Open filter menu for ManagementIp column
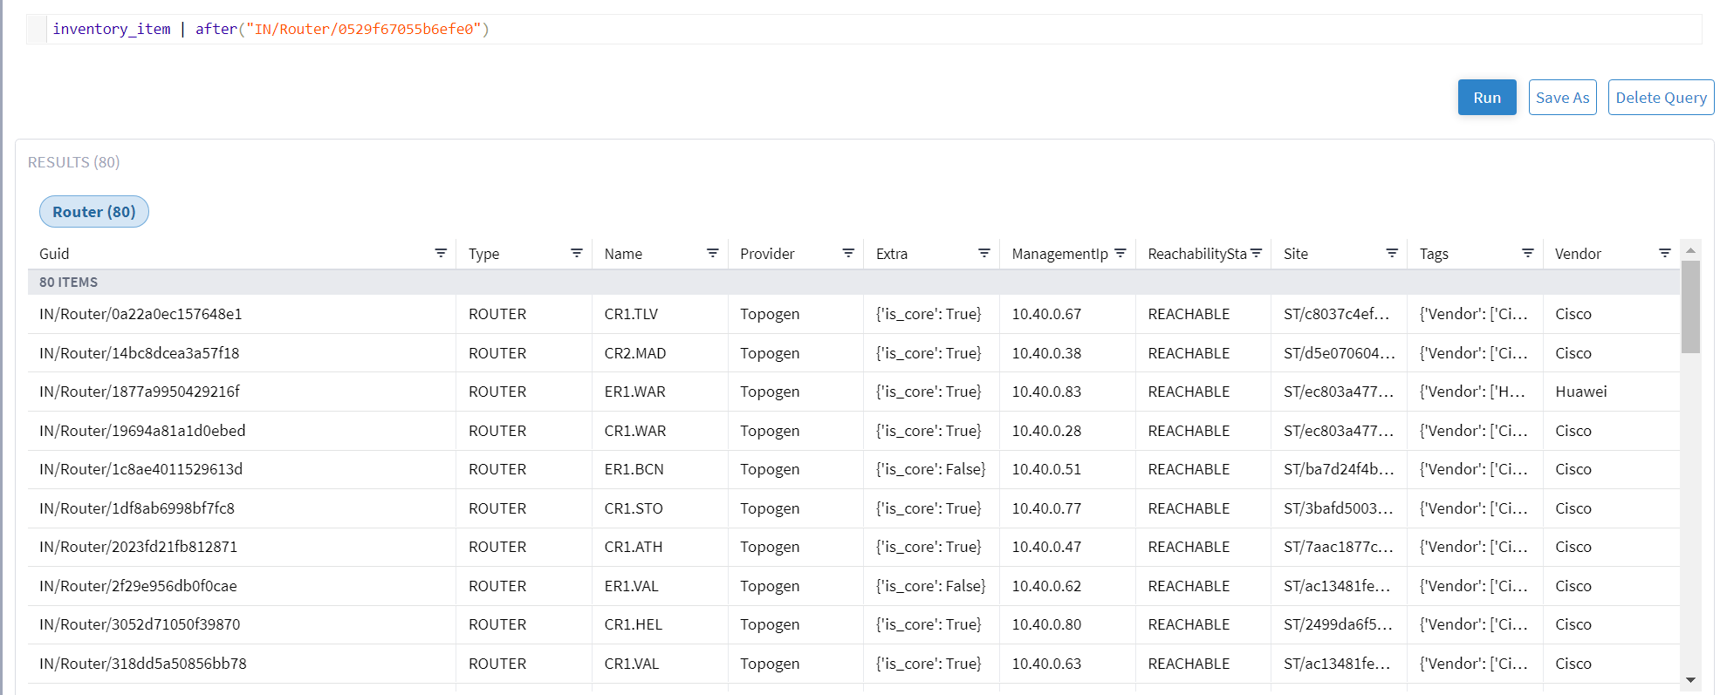Screen dimensions: 1720x695 (x=1120, y=253)
